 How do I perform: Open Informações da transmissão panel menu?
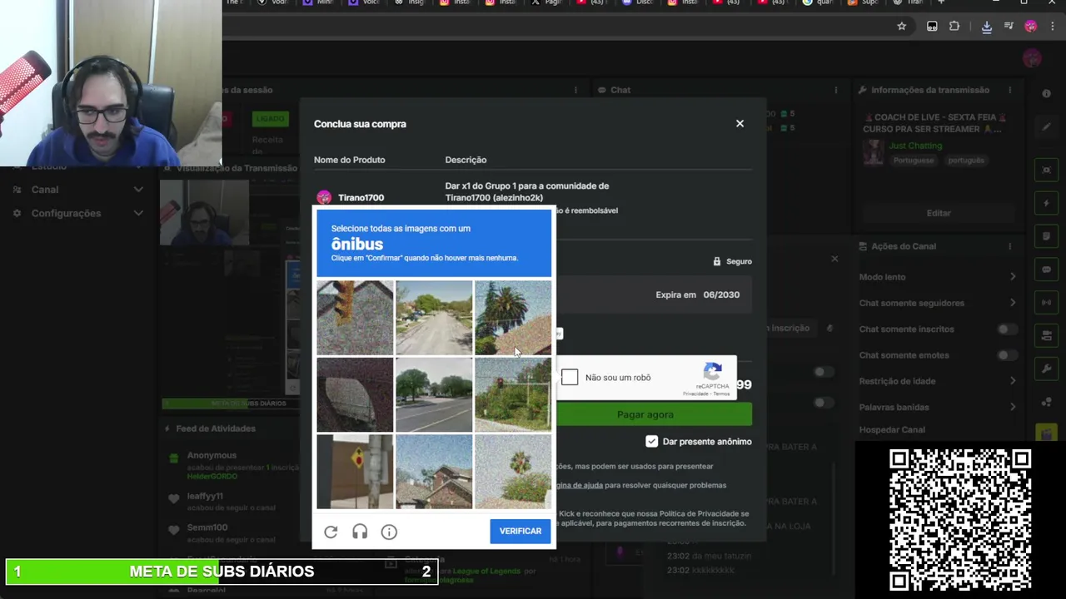1009,90
